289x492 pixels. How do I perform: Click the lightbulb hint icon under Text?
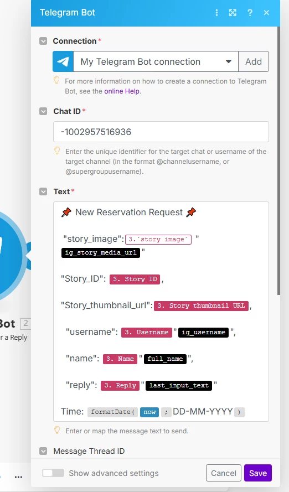57,430
